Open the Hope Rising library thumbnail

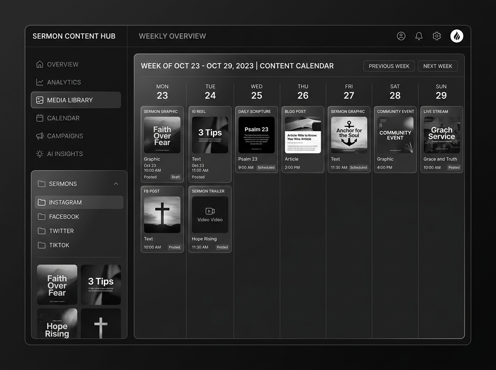point(57,323)
